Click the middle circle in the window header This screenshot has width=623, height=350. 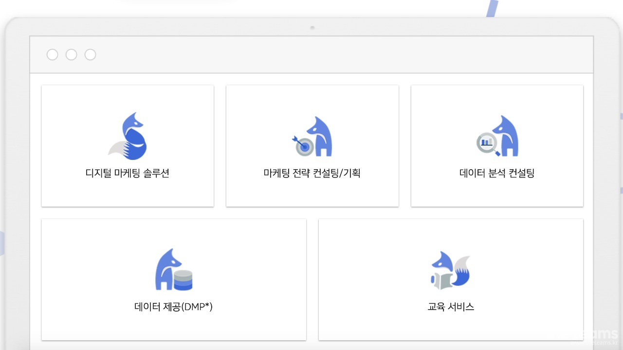pos(71,54)
